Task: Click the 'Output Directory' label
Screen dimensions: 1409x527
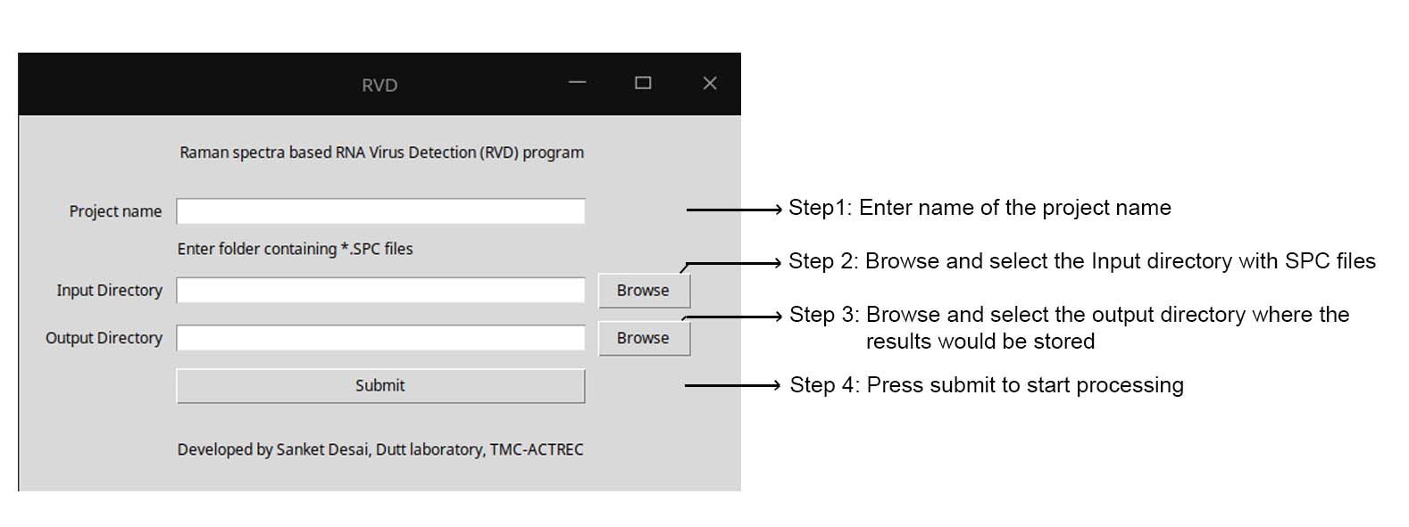Action: tap(104, 338)
